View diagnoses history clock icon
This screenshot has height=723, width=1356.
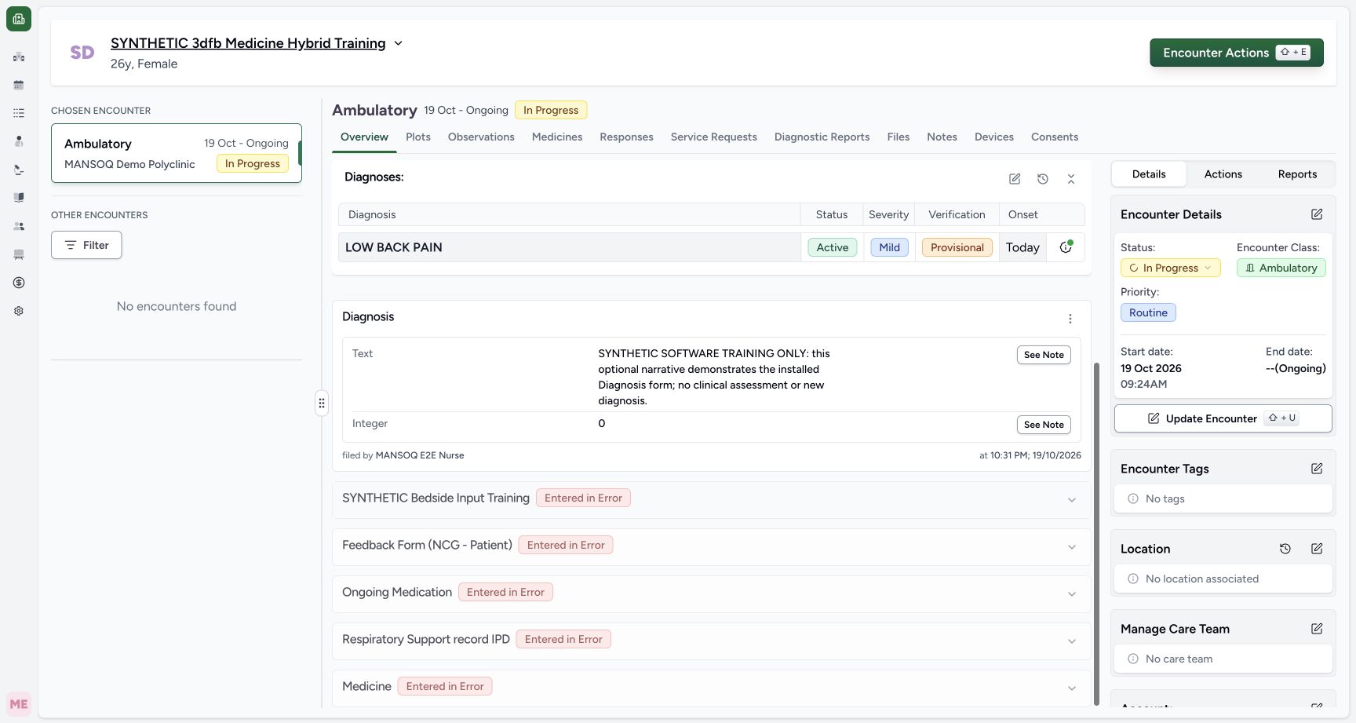[1043, 179]
